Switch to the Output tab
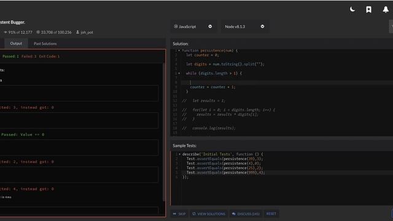The width and height of the screenshot is (393, 221). coord(16,44)
